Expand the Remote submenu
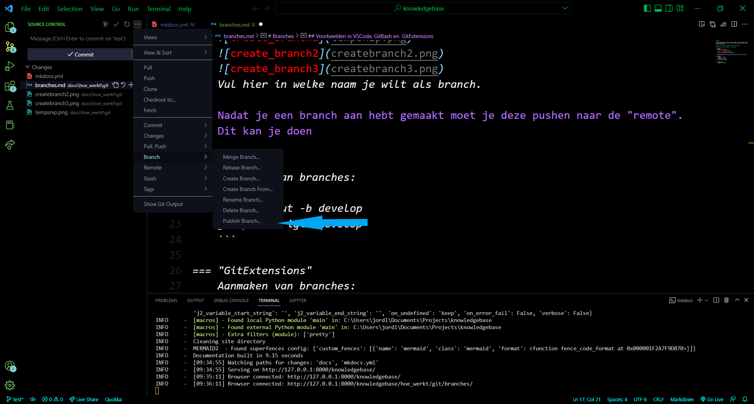The image size is (754, 404). (173, 167)
